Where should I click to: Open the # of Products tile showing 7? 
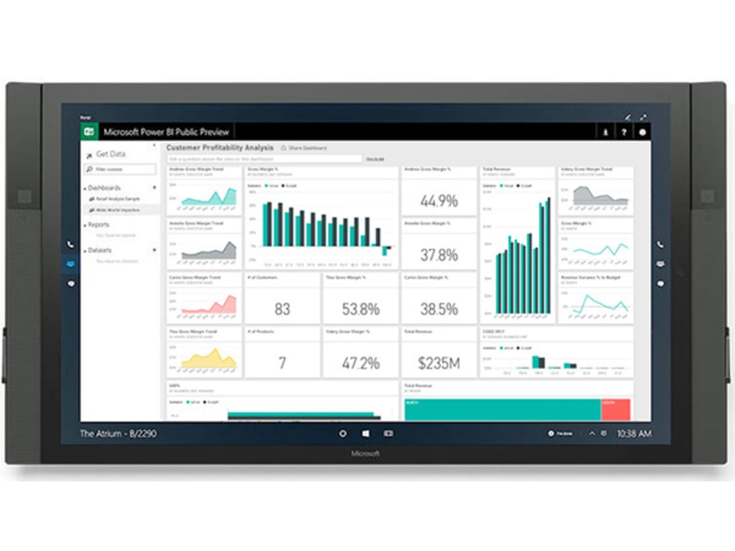(x=282, y=353)
